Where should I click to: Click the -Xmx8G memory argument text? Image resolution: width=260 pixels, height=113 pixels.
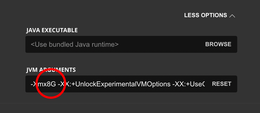pyautogui.click(x=43, y=84)
